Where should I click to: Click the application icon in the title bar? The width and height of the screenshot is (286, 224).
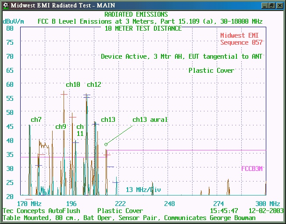5,5
